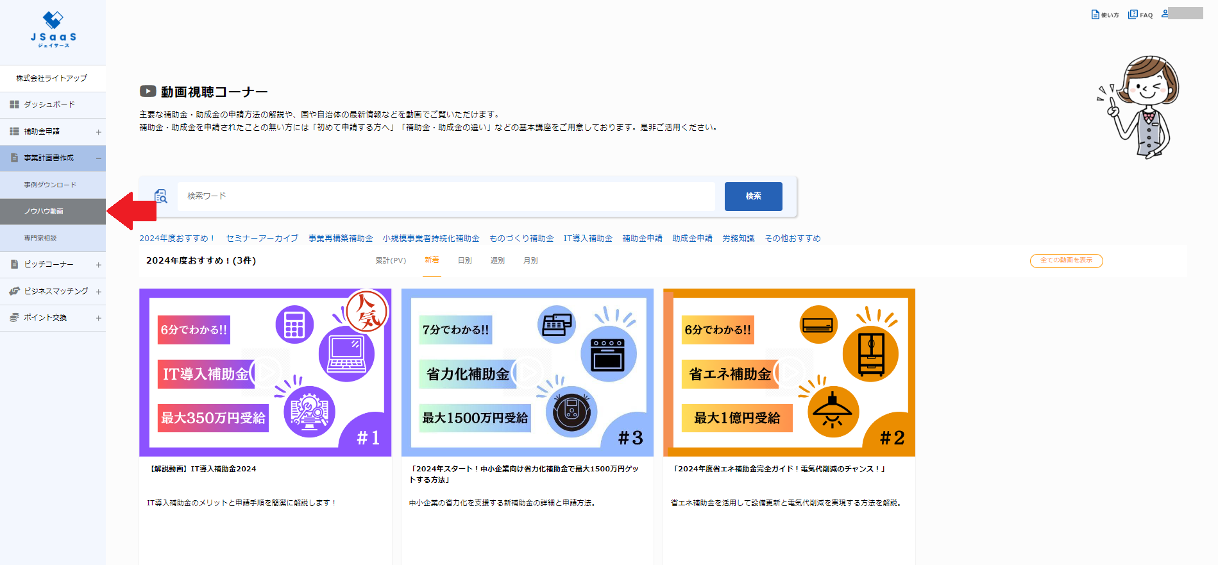Filter by 小規模事業者持続化補助金 category

(431, 239)
